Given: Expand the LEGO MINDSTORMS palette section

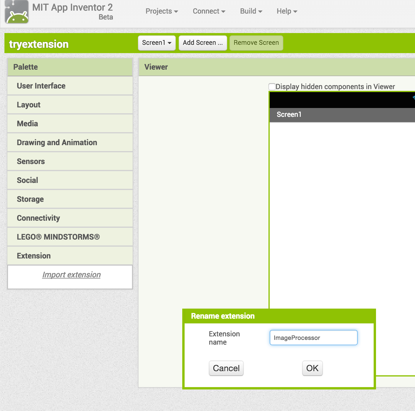Looking at the screenshot, I should 70,237.
